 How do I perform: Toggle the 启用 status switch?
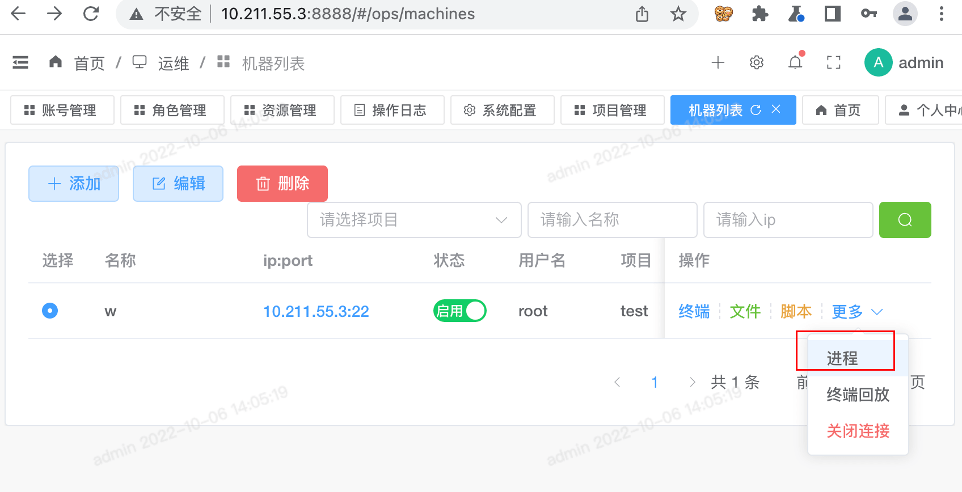click(x=459, y=311)
